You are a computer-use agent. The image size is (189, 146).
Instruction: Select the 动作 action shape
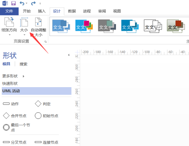(x=11, y=104)
